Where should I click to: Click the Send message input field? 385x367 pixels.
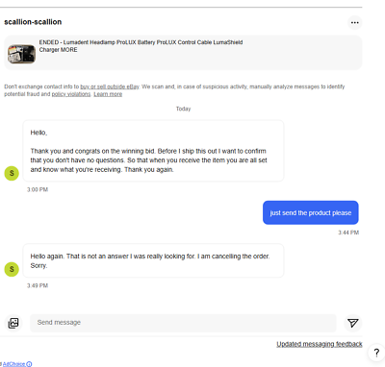pos(183,323)
